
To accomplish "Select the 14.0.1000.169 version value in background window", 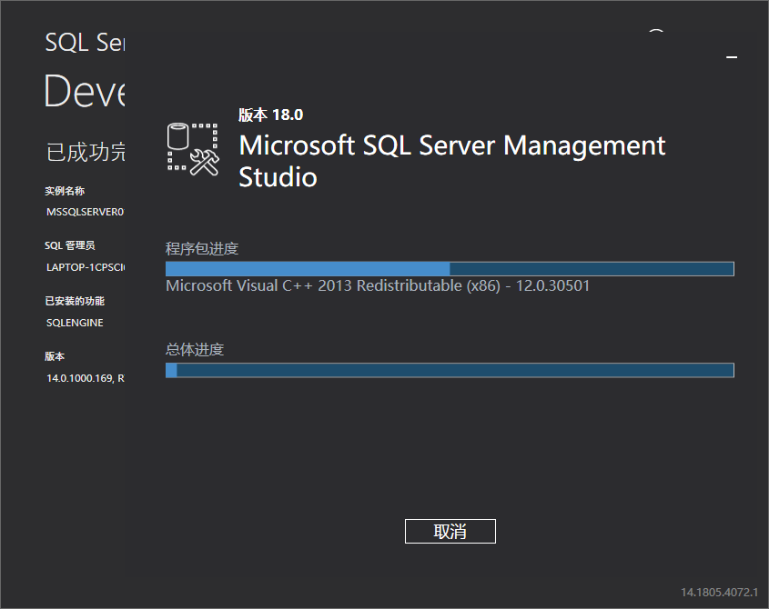I will [86, 378].
